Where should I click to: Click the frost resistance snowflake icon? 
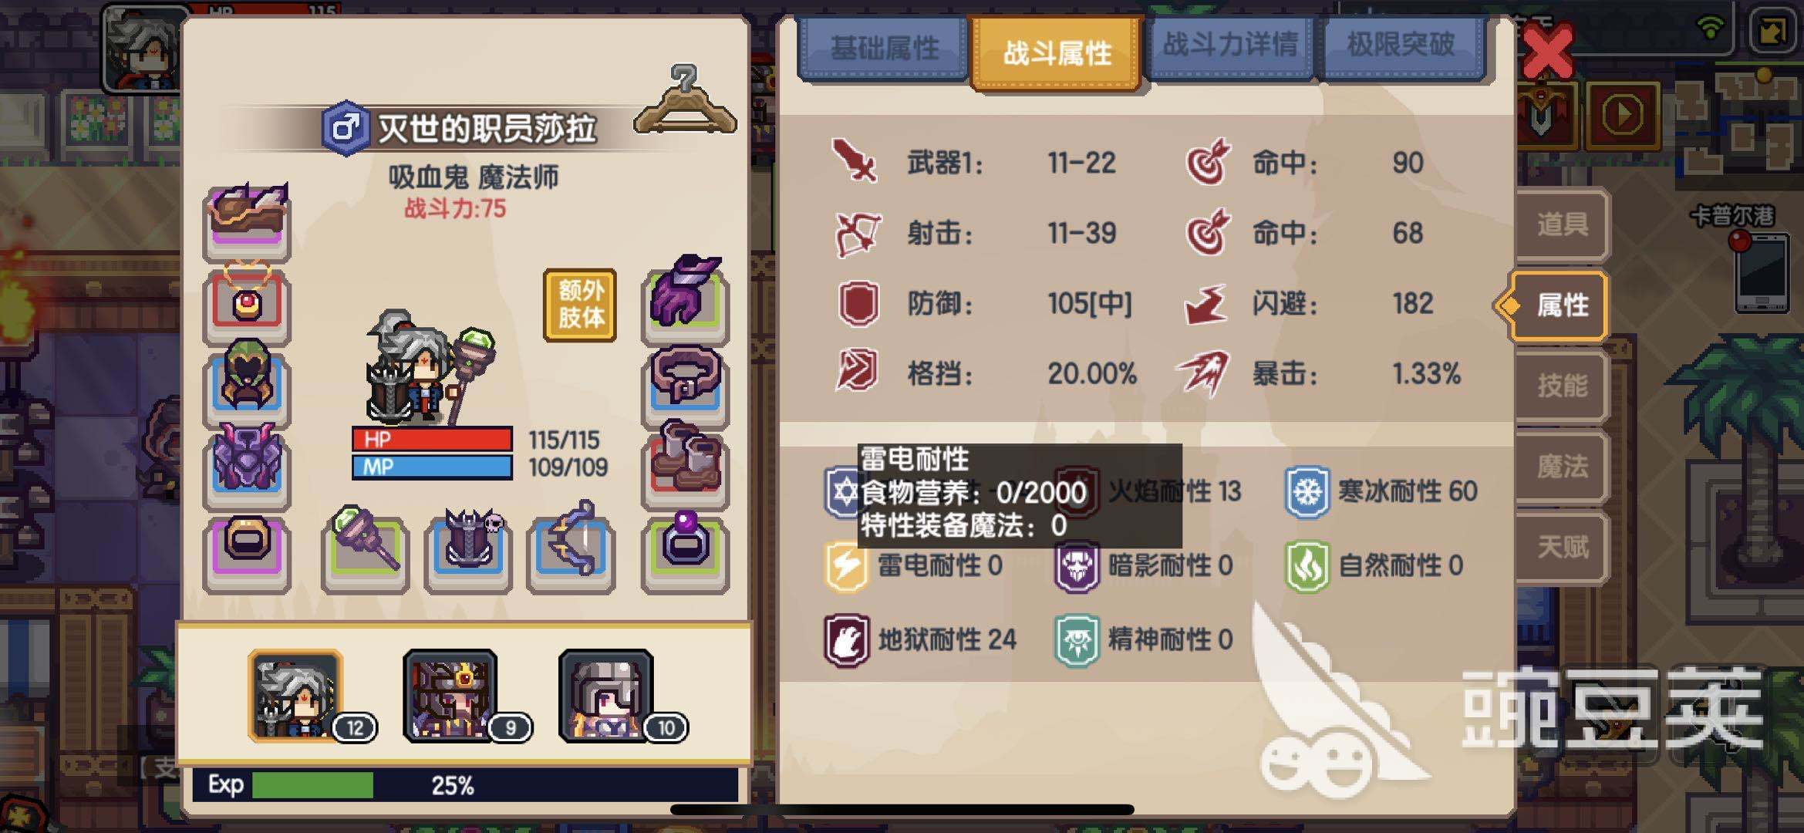pos(1307,491)
